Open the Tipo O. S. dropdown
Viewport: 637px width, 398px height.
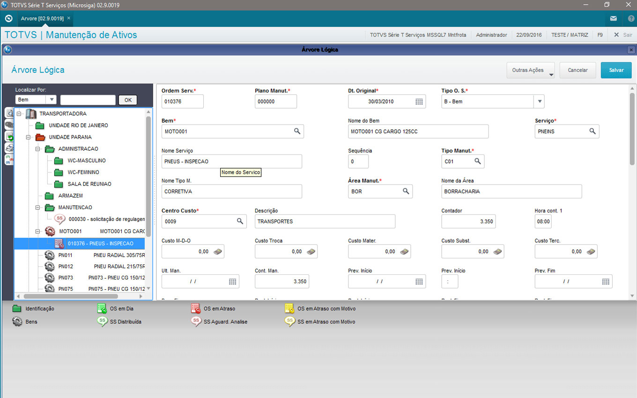pos(539,102)
